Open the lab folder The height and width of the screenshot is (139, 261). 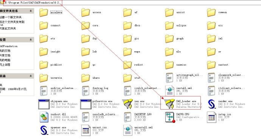(x=85, y=52)
